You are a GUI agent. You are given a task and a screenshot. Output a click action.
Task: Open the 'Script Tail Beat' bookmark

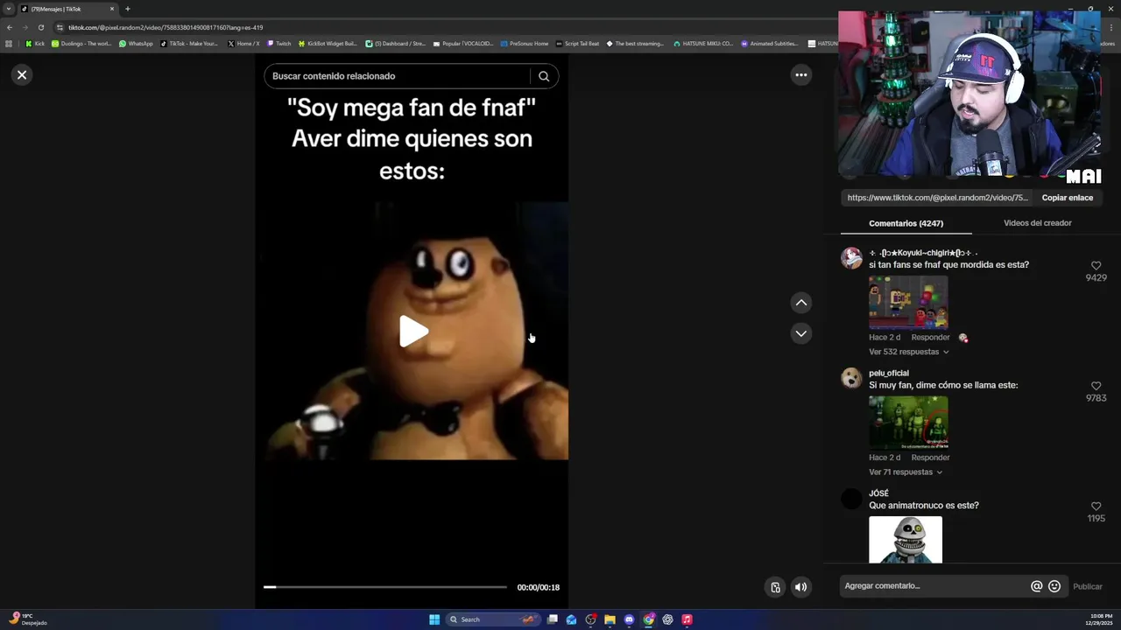coord(577,44)
